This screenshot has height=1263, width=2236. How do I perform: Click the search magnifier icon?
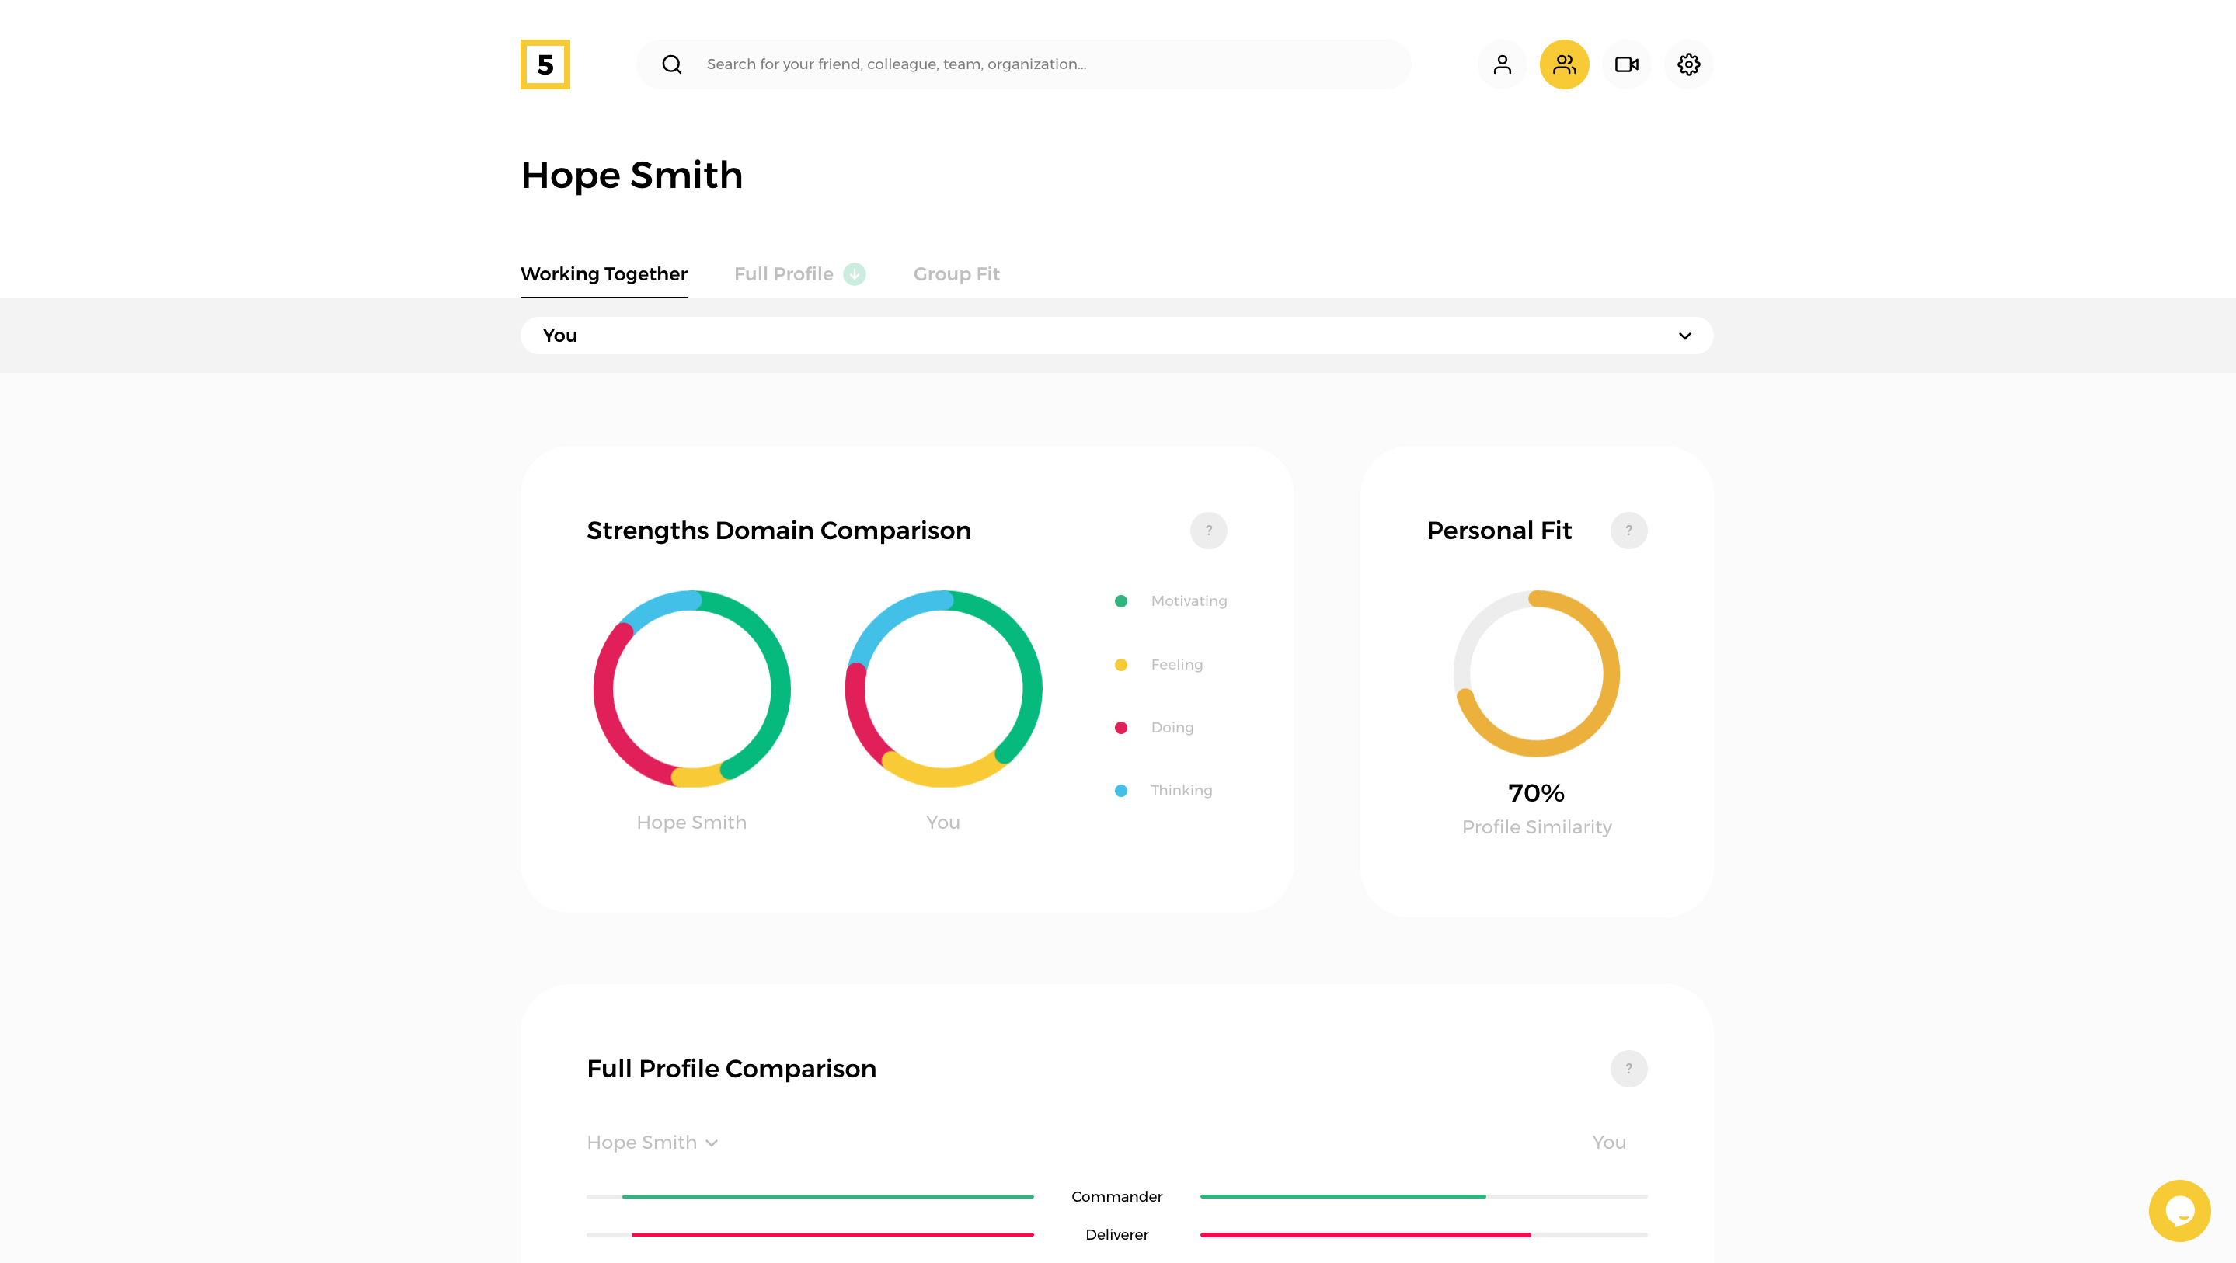[x=671, y=64]
